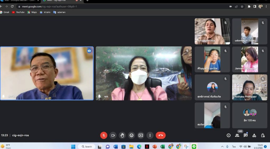
Task: Switch input language with ไทย indicator
Action: tap(234, 147)
